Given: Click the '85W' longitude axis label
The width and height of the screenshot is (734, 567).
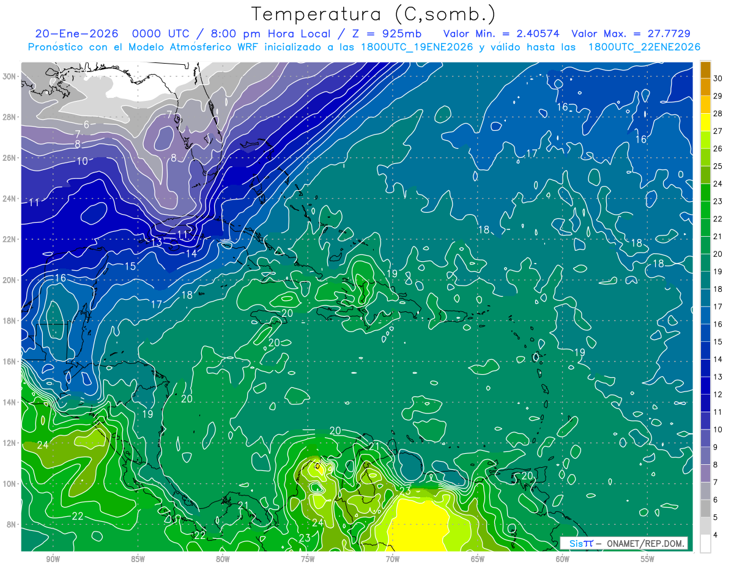Looking at the screenshot, I should click(x=138, y=559).
